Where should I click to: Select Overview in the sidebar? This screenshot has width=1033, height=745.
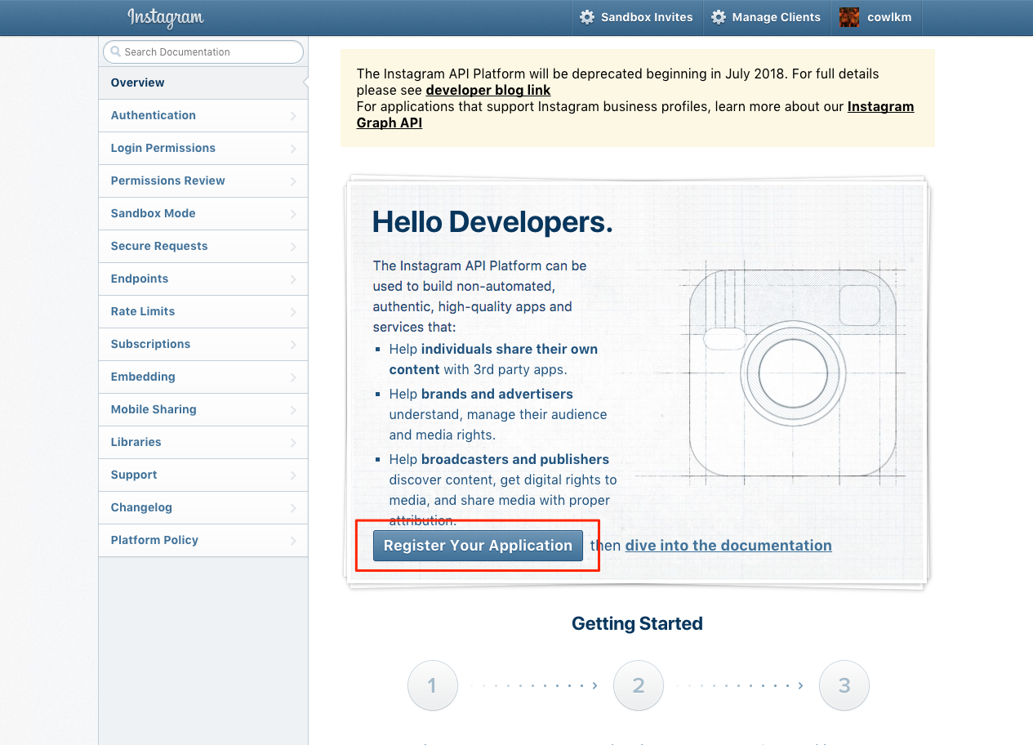(x=203, y=83)
